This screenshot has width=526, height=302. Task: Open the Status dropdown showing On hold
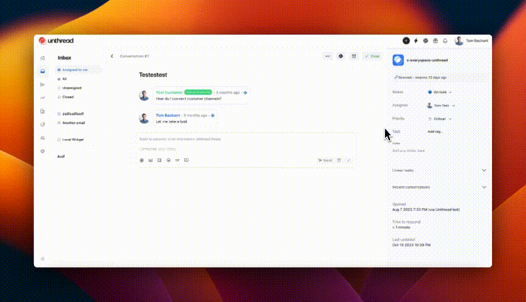pyautogui.click(x=440, y=92)
